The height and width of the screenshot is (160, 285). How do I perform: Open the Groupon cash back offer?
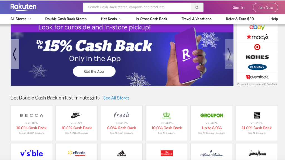pyautogui.click(x=212, y=123)
